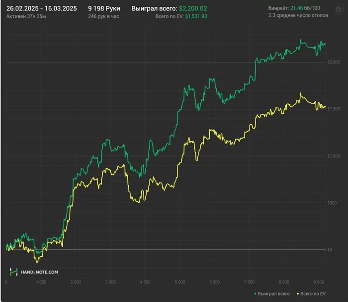Click the EV total value $1,531.93
The image size is (348, 302).
(x=196, y=16)
